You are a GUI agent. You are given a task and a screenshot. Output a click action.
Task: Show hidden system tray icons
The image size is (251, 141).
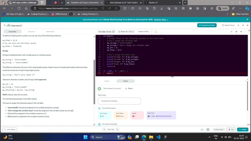[209, 137]
